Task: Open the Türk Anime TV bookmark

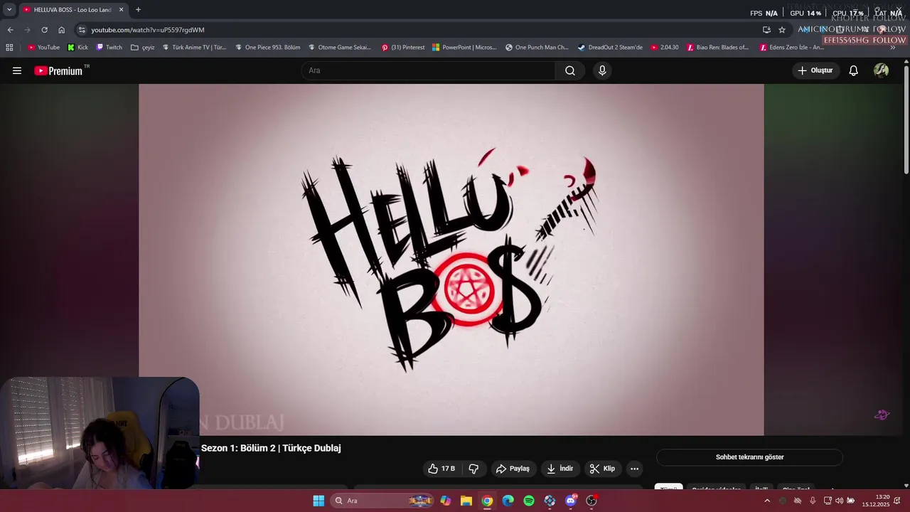Action: (x=194, y=48)
